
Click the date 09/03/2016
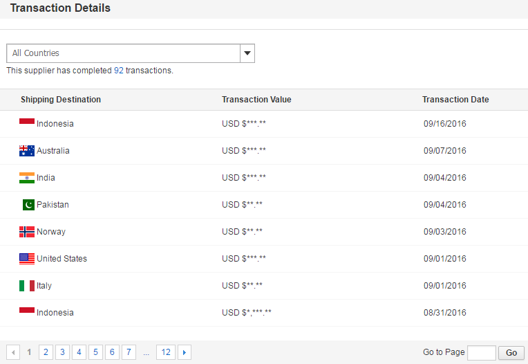pos(445,232)
